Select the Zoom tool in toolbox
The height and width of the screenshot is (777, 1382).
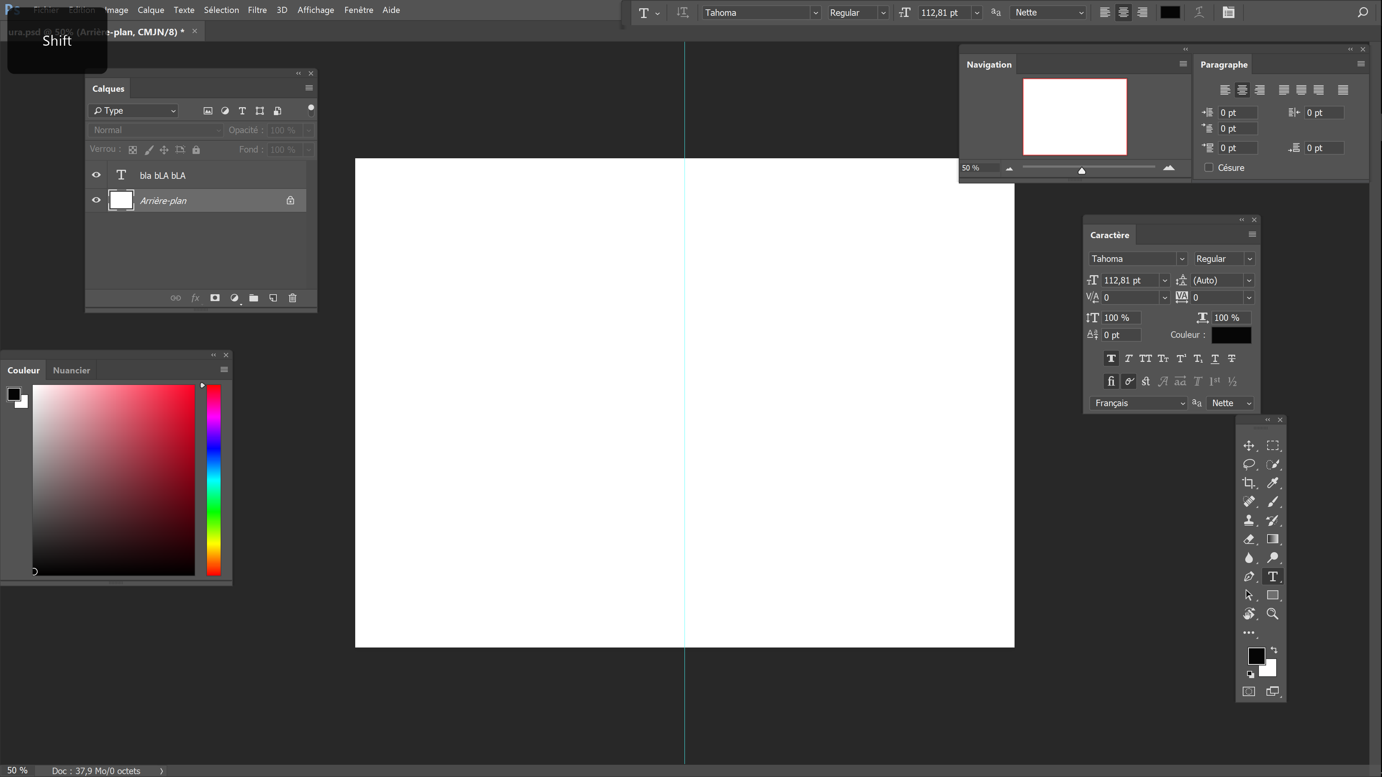click(1272, 614)
